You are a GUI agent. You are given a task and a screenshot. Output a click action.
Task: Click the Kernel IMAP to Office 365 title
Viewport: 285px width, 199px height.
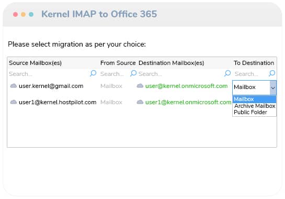coord(99,14)
